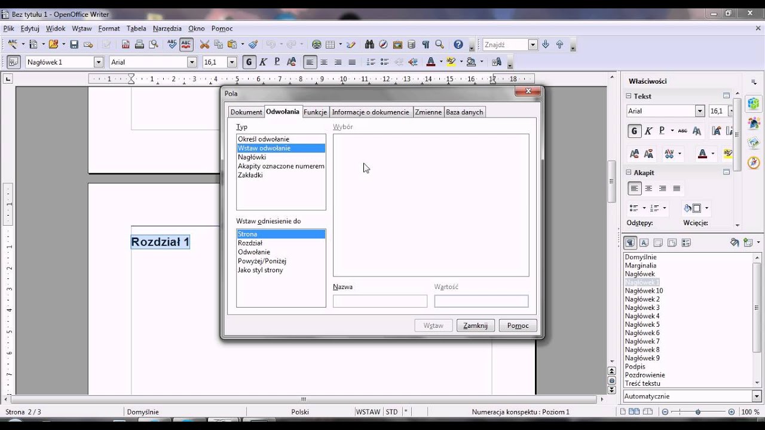The height and width of the screenshot is (430, 765).
Task: Click the Zoom magnifier icon
Action: pos(440,44)
